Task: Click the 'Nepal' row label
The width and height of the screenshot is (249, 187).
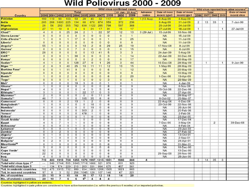Action: (6, 89)
